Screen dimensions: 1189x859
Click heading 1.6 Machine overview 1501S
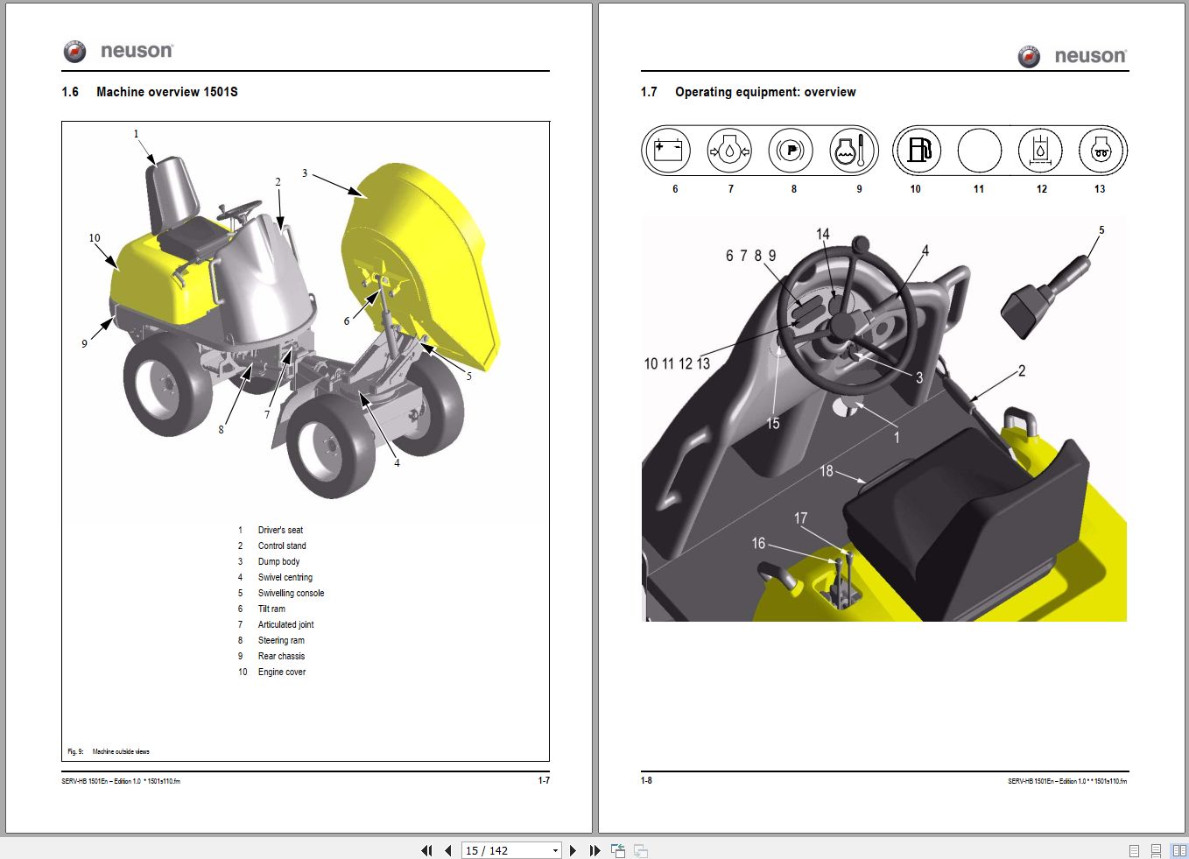pyautogui.click(x=151, y=91)
